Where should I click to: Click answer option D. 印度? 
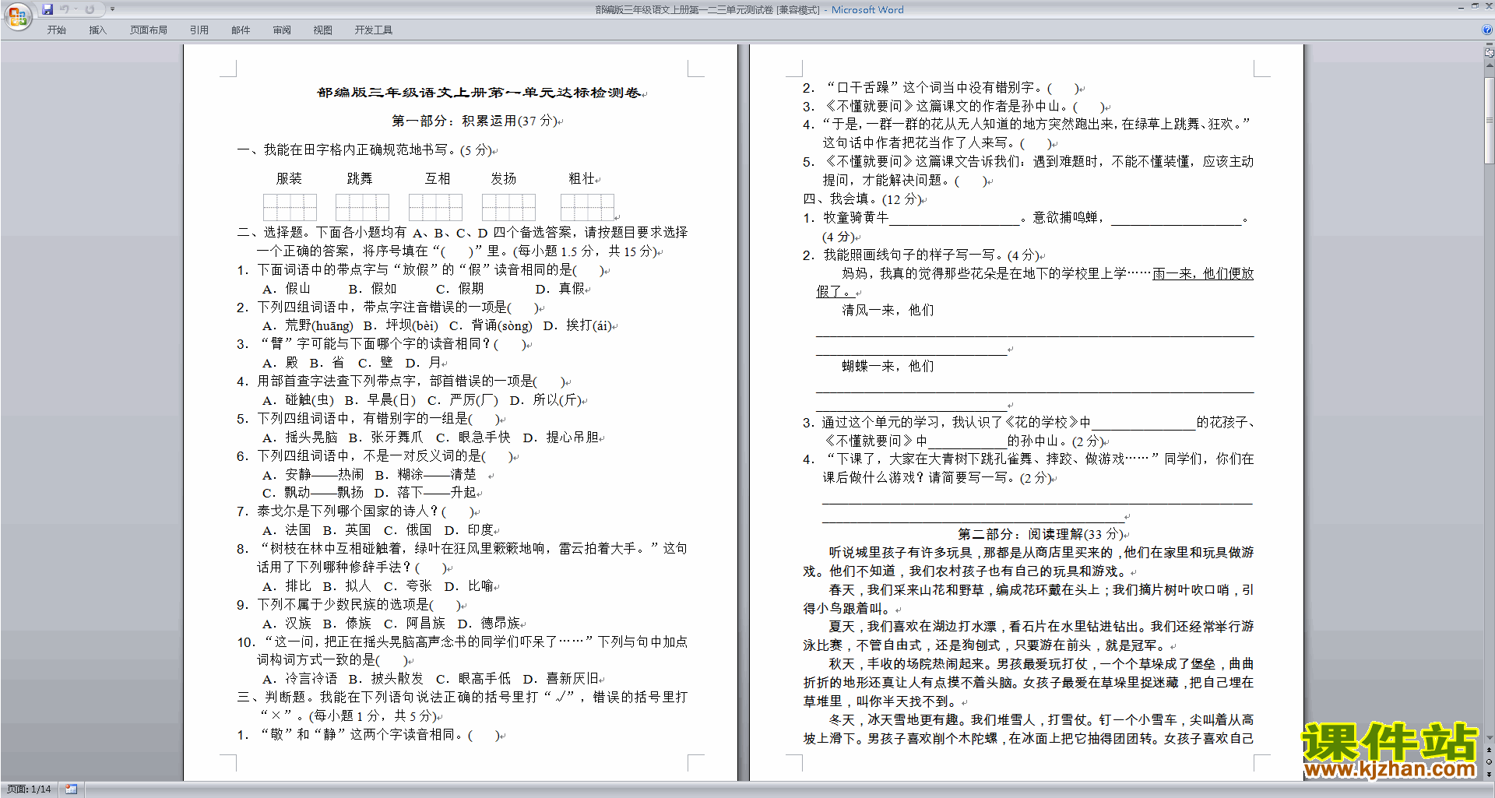(469, 530)
